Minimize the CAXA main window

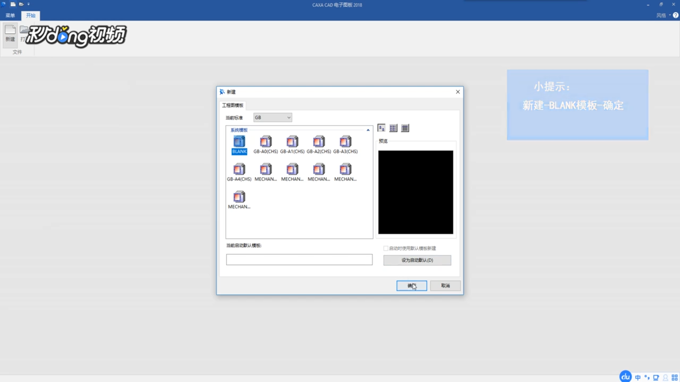[x=648, y=5]
